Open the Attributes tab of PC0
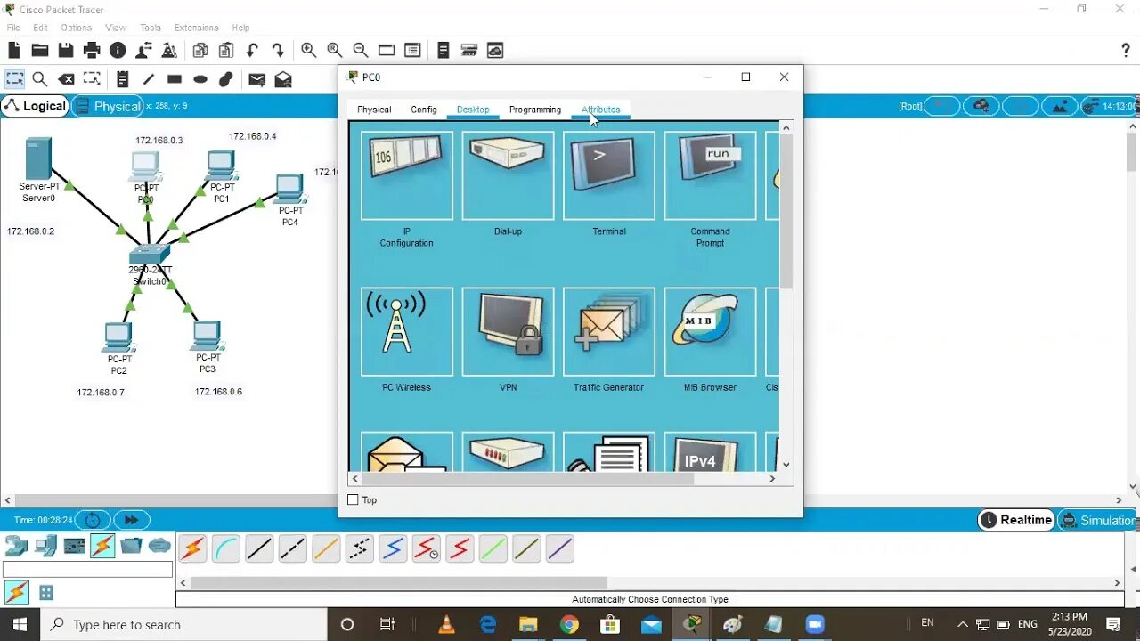1140x641 pixels. click(x=601, y=110)
